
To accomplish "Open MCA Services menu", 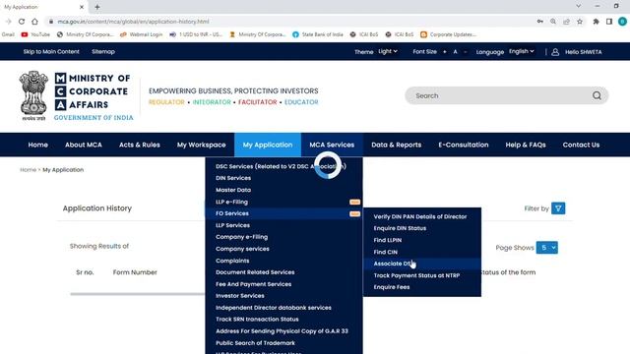I will coord(332,145).
